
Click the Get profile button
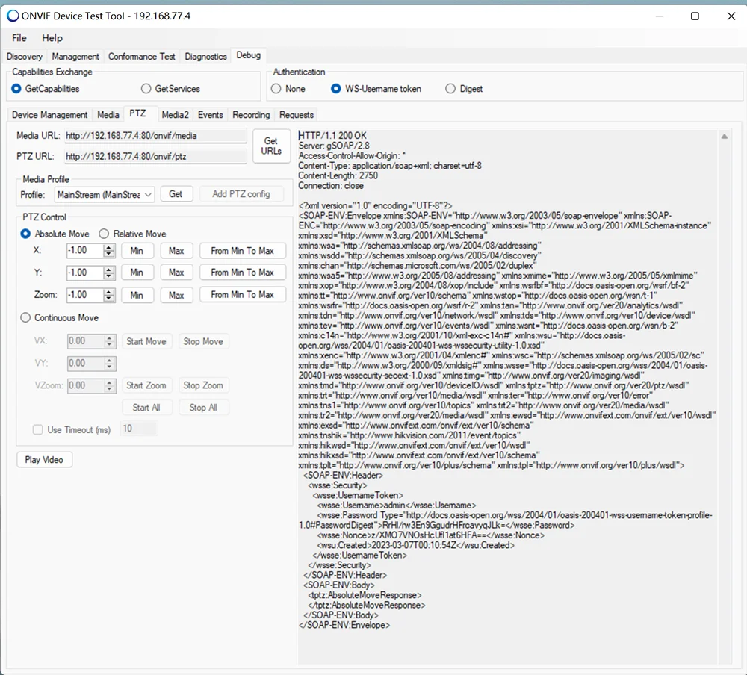click(176, 194)
